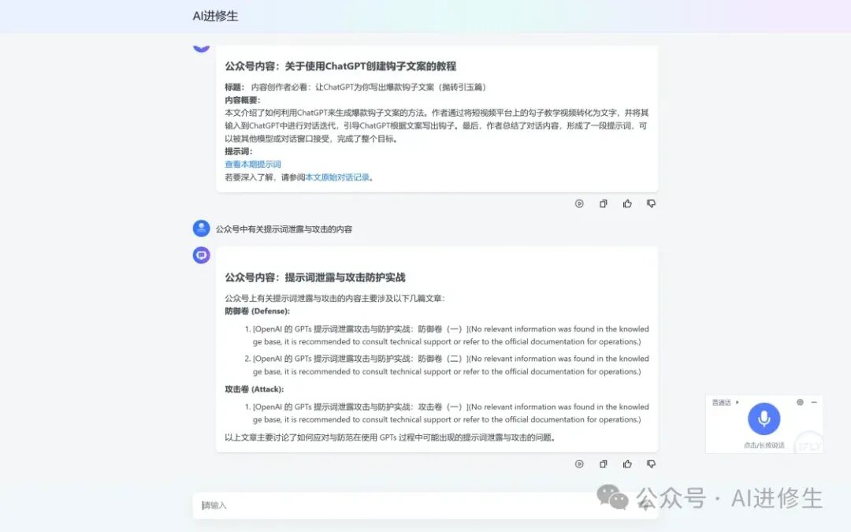Give thumbs down to 提示词泄露与攻击防护实战 reply

pyautogui.click(x=652, y=464)
